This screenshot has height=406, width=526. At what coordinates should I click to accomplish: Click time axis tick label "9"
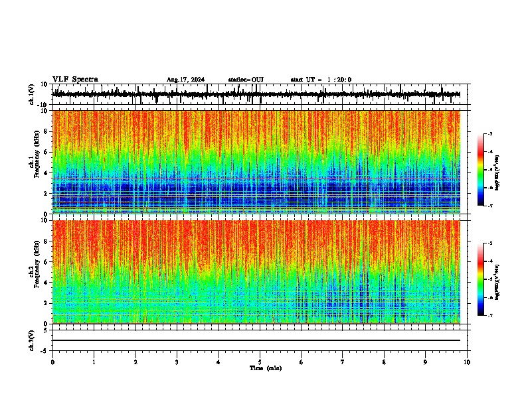click(x=425, y=362)
